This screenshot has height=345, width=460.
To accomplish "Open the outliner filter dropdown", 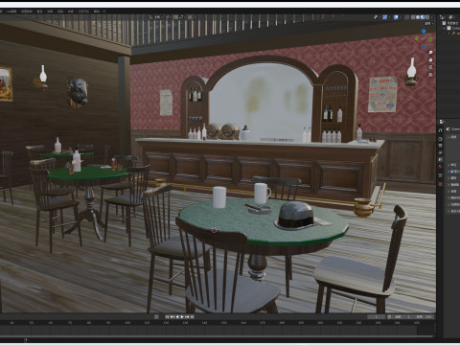I will pos(451,17).
